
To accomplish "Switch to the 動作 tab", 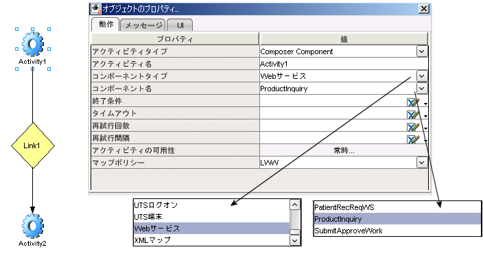I will point(106,24).
